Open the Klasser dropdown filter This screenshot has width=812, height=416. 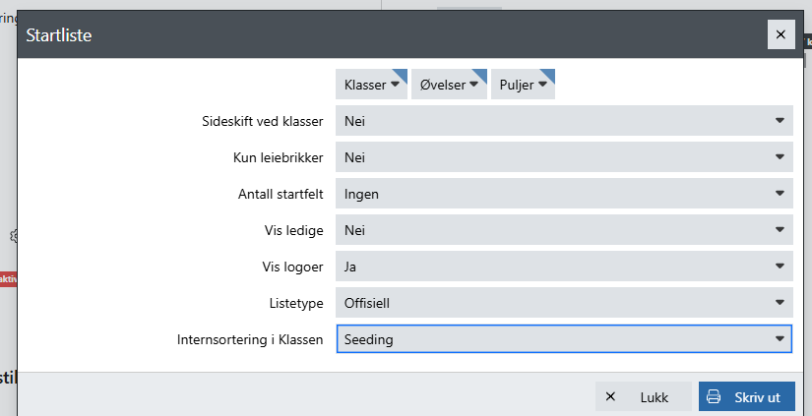(x=371, y=85)
